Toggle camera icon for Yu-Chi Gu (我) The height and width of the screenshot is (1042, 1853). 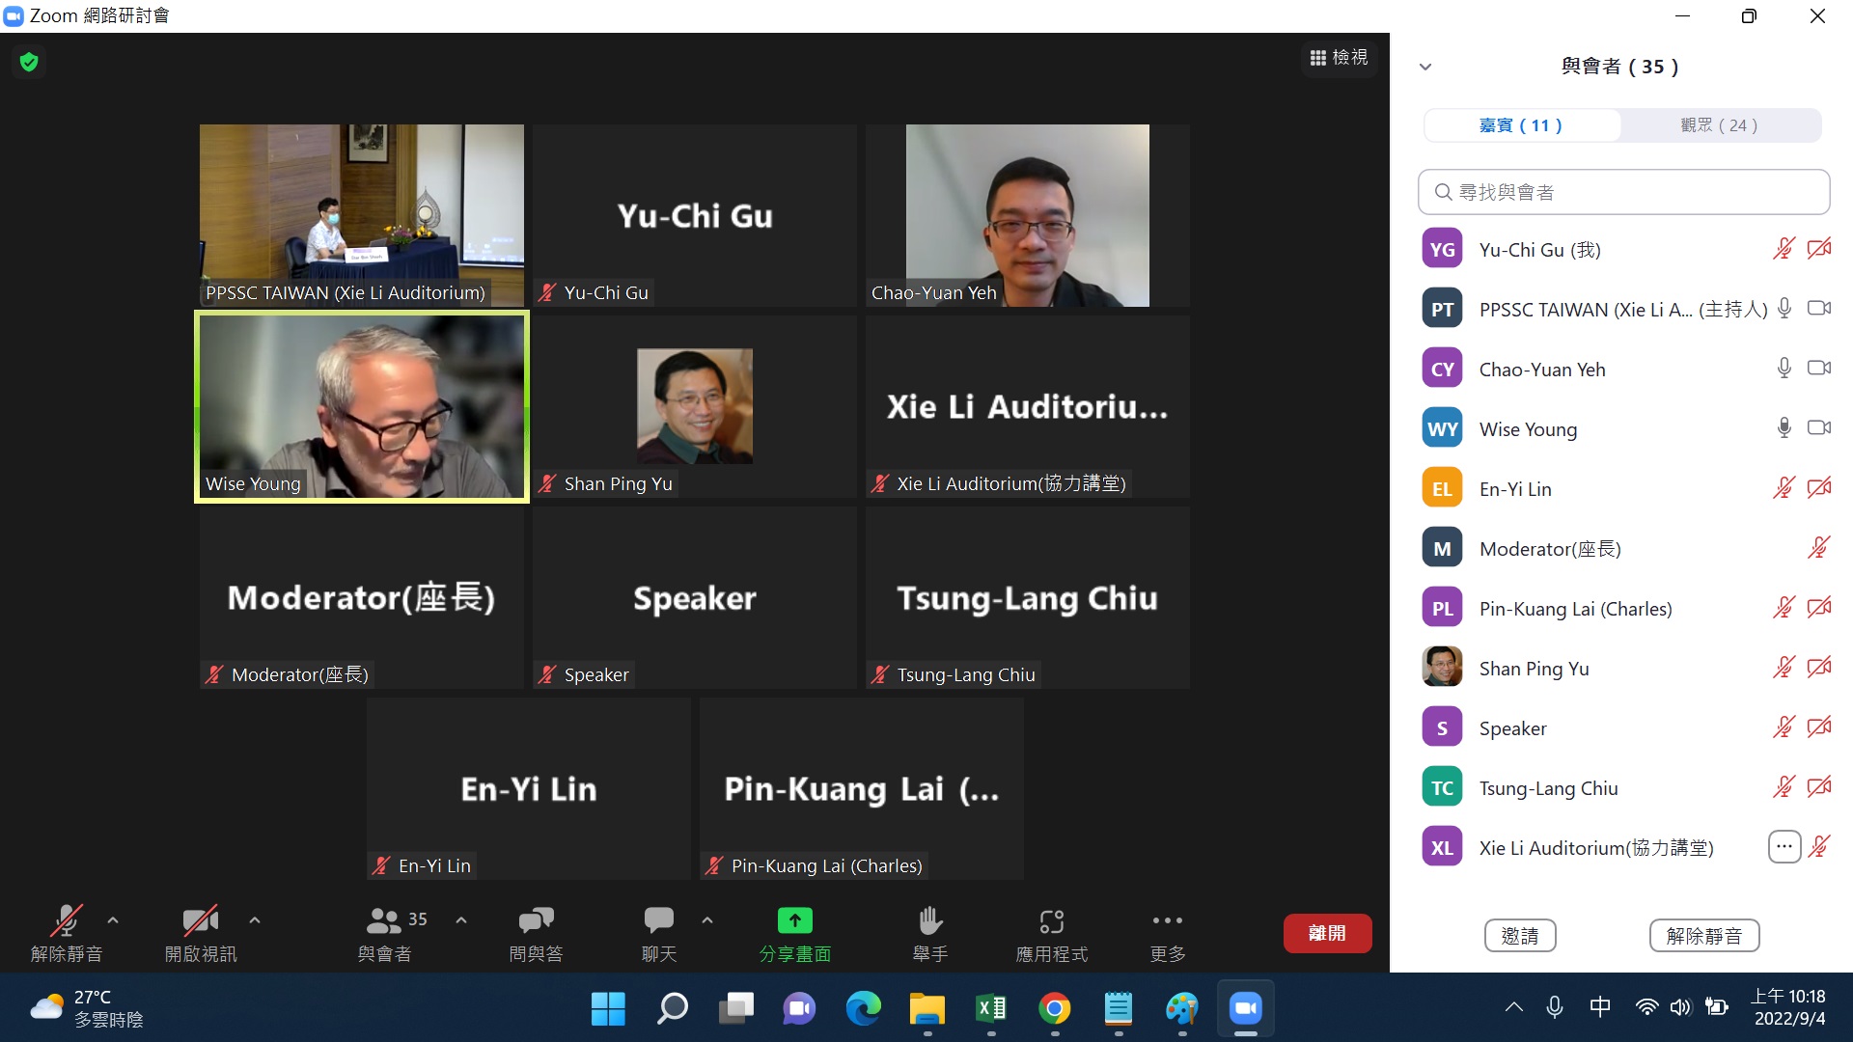[x=1819, y=249]
